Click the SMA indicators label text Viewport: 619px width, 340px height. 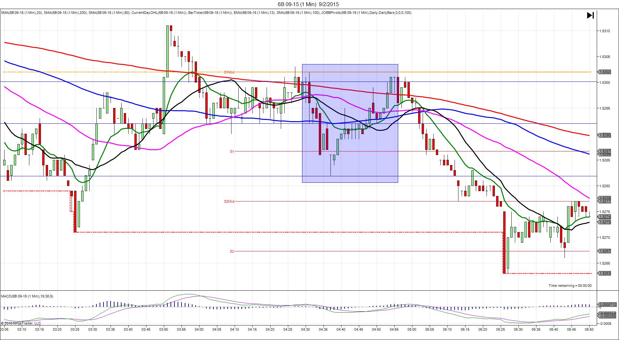pos(206,13)
